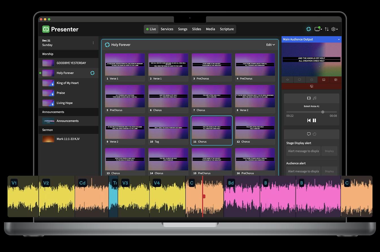This screenshot has height=252, width=380.
Task: Switch to the Live tab
Action: (x=151, y=29)
